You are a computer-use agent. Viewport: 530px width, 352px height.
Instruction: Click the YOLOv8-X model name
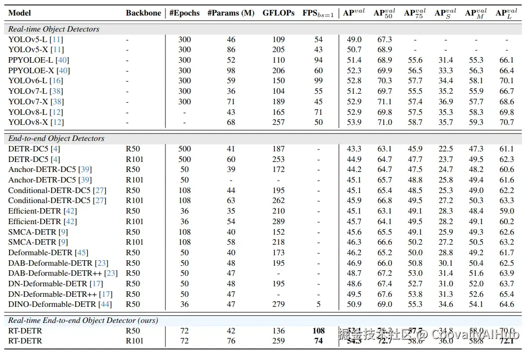tap(29, 122)
